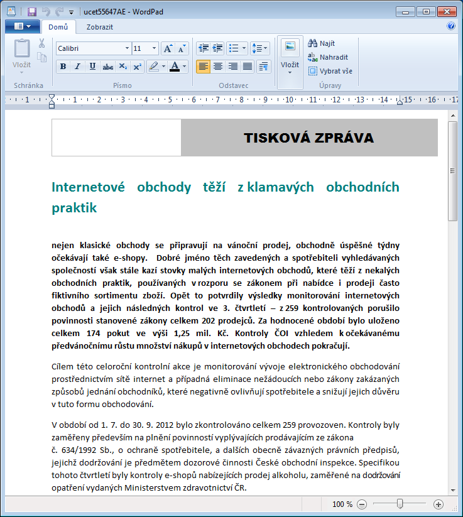Expand the font size dropdown

[154, 48]
